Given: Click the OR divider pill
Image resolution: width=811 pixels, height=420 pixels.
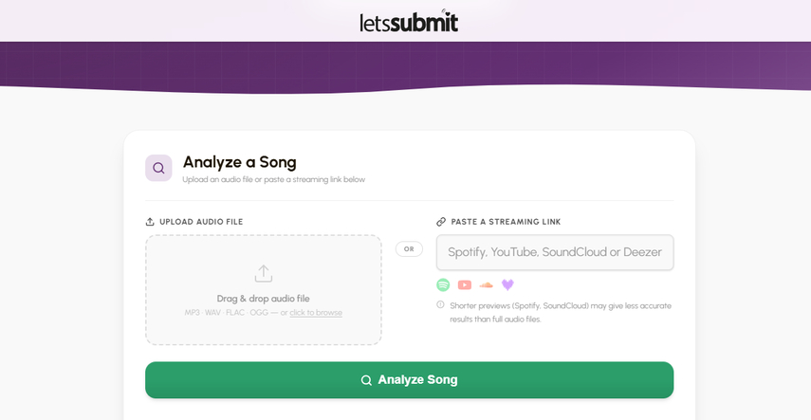Looking at the screenshot, I should tap(409, 249).
